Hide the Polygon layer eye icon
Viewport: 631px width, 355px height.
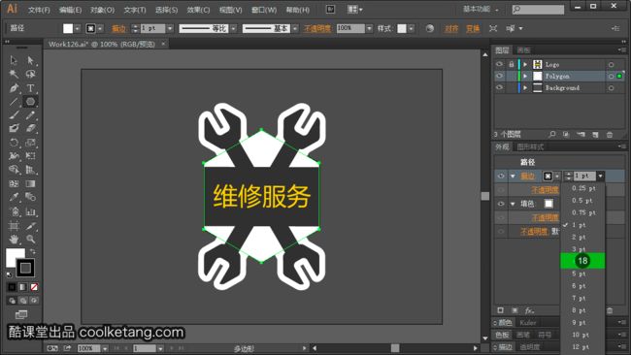499,76
